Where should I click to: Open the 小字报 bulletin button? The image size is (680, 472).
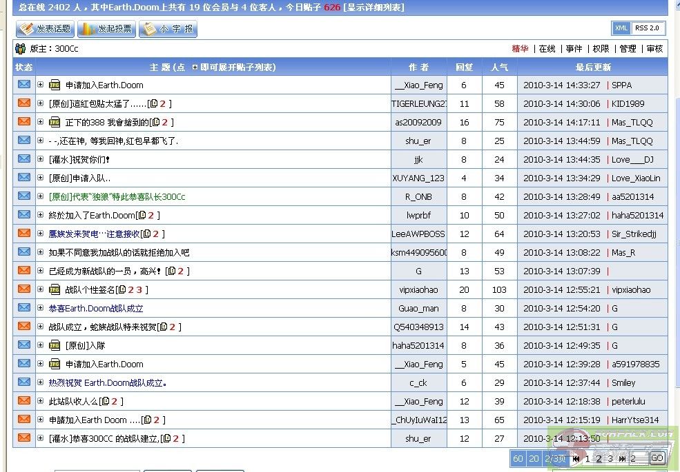point(168,29)
